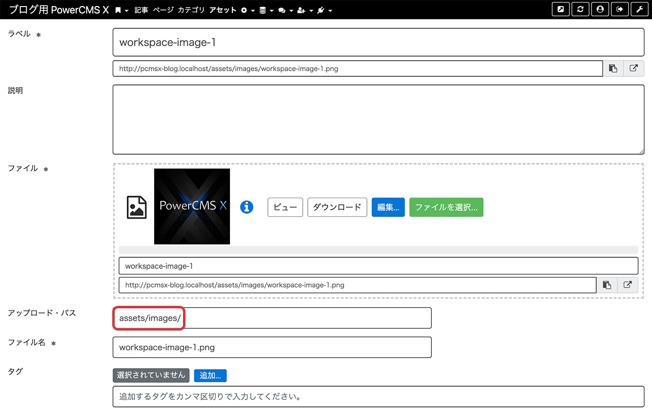Click the ラベル field label text
Screen dimensions: 652x415
[x=19, y=34]
